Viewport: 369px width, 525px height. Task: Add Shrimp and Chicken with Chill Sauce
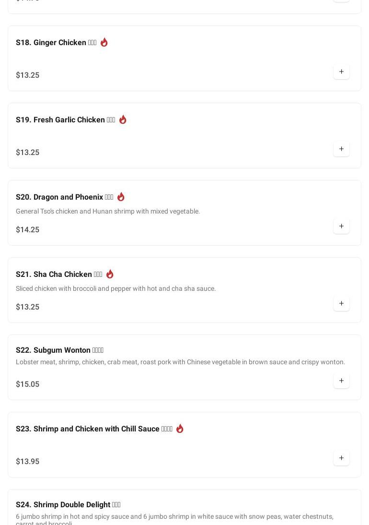[x=341, y=458]
